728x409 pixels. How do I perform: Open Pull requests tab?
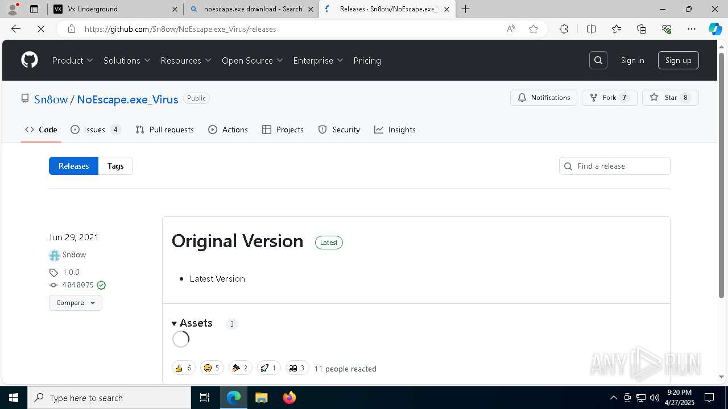pyautogui.click(x=165, y=130)
